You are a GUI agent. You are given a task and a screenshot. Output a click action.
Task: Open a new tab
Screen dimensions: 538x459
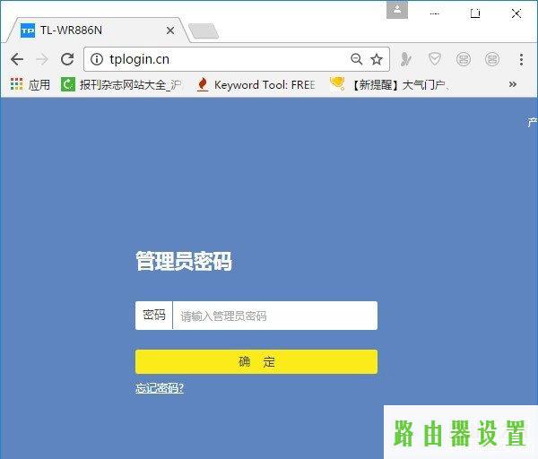[x=204, y=31]
